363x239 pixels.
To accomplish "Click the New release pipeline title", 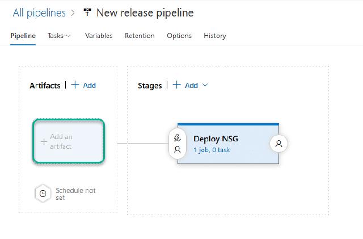I will pos(145,12).
